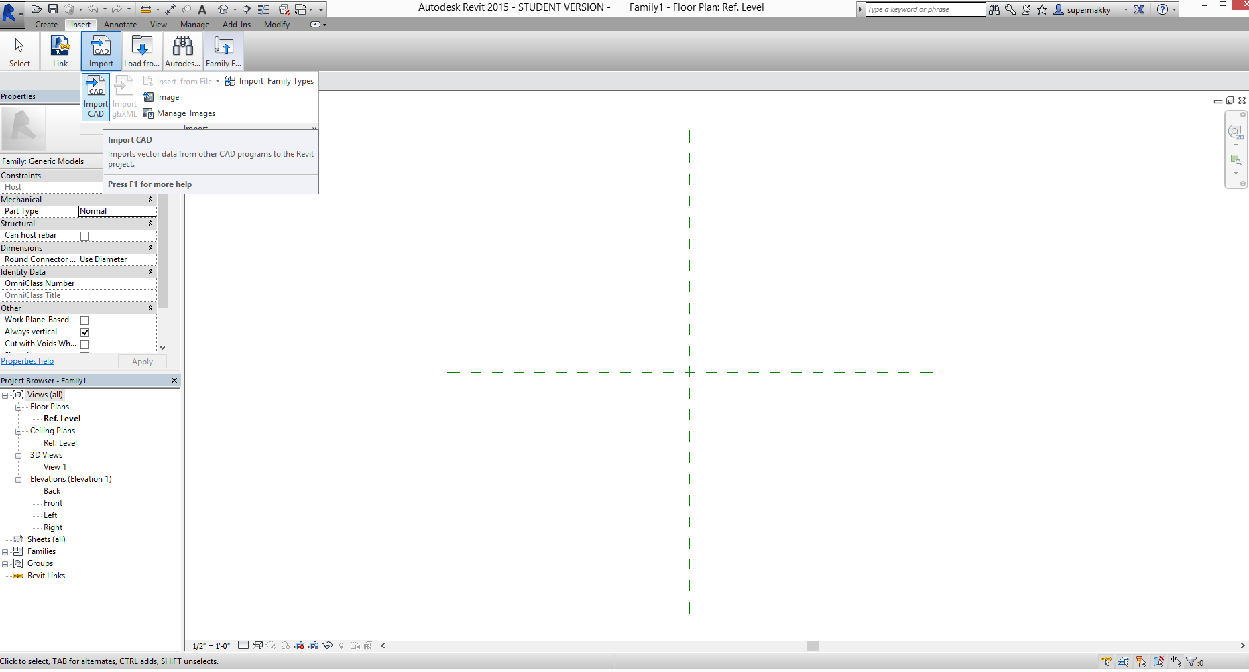Image resolution: width=1249 pixels, height=672 pixels.
Task: Click the Open folder icon in quick access toolbar
Action: [36, 9]
